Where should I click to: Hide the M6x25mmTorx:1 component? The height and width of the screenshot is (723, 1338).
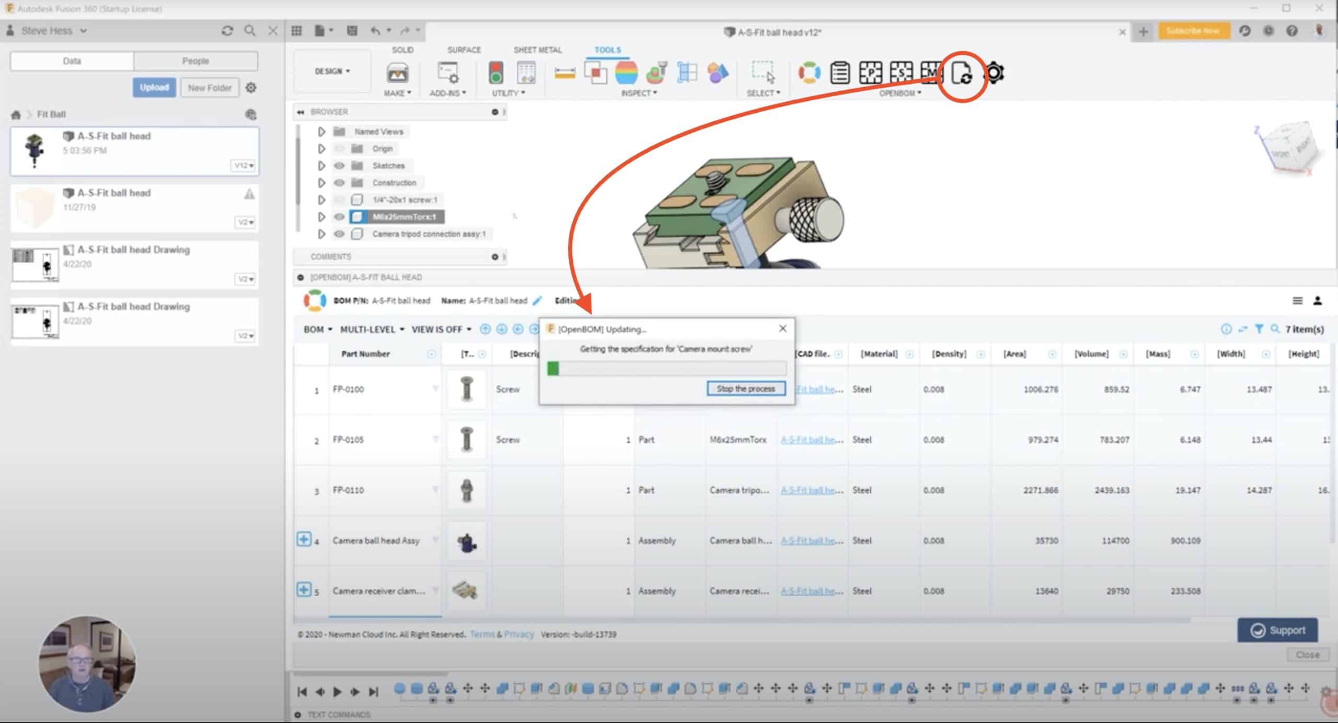tap(339, 217)
